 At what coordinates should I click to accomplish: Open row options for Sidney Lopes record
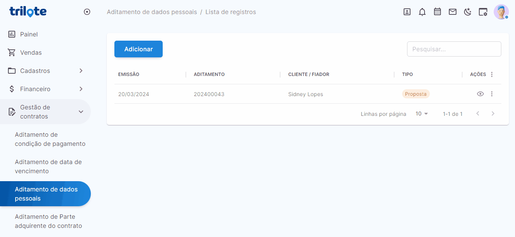(x=492, y=94)
